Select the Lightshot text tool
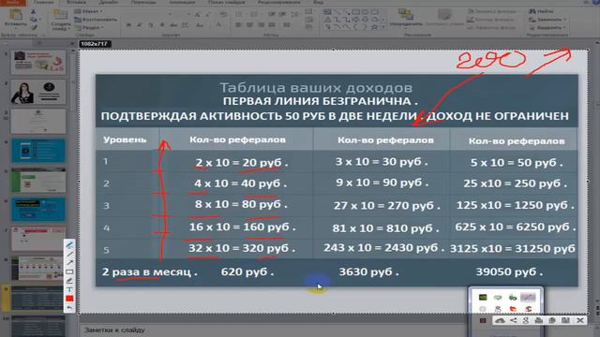Viewport: 600px width, 337px height. [69, 289]
